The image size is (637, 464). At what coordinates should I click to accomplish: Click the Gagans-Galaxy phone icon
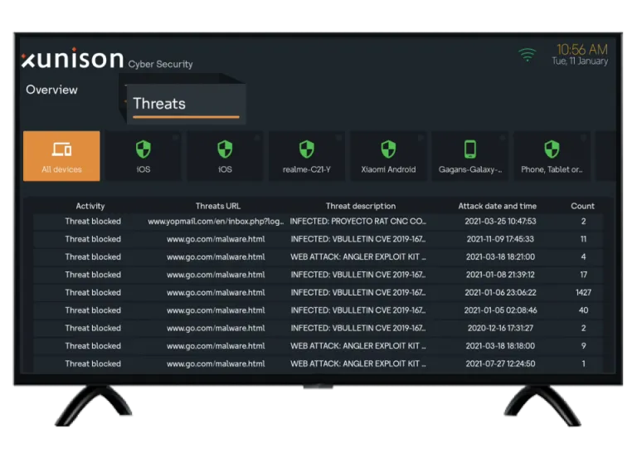coord(470,149)
